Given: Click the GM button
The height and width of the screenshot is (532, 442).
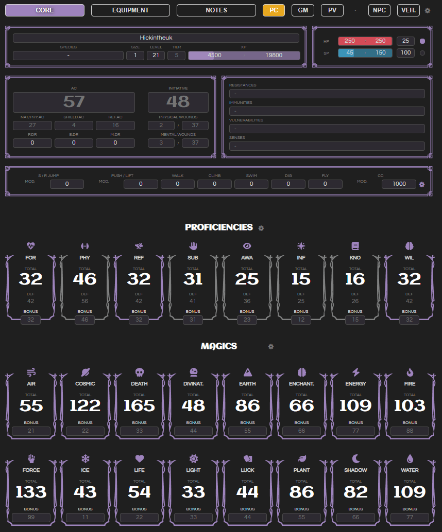Looking at the screenshot, I should click(303, 10).
